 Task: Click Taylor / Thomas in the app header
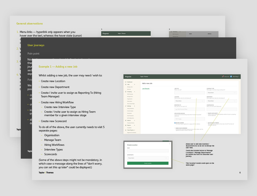click(x=144, y=77)
